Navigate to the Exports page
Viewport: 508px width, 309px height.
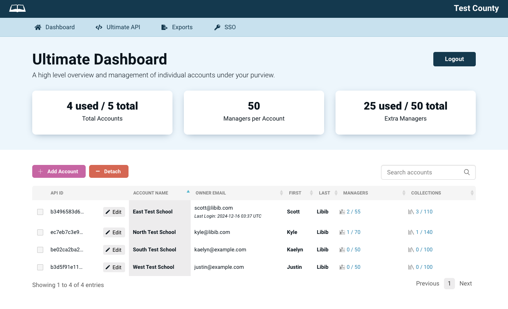[182, 27]
